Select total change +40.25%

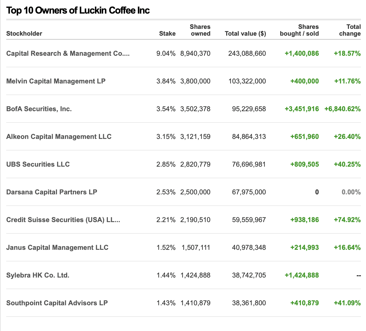(347, 164)
